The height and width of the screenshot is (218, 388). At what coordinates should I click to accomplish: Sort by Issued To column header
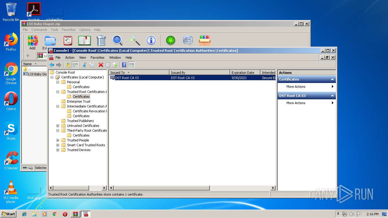(x=139, y=73)
